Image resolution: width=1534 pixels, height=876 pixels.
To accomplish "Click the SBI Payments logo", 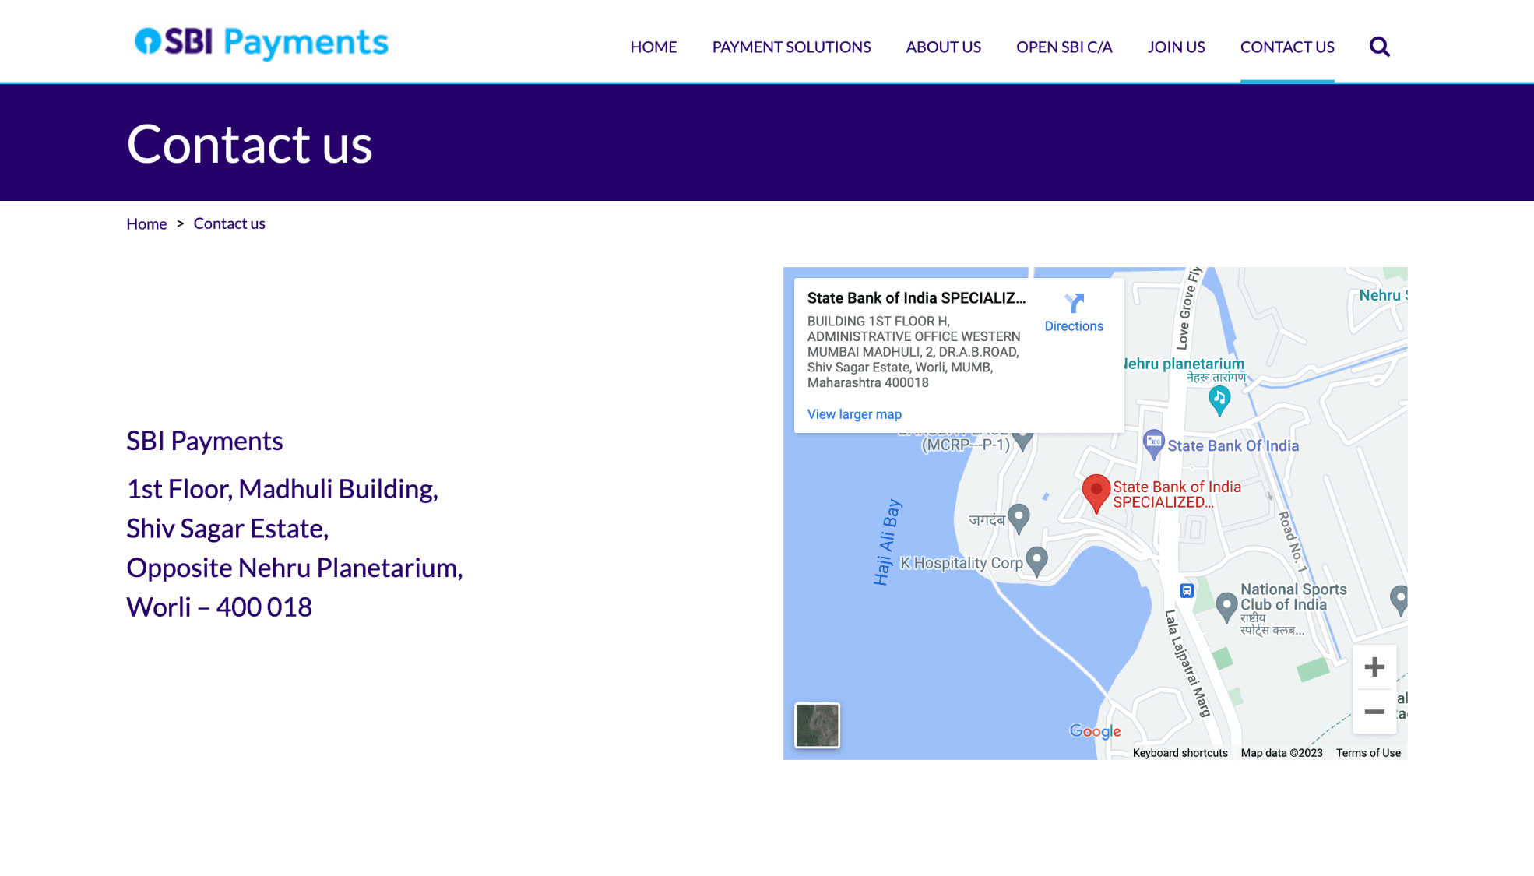I will click(x=261, y=43).
